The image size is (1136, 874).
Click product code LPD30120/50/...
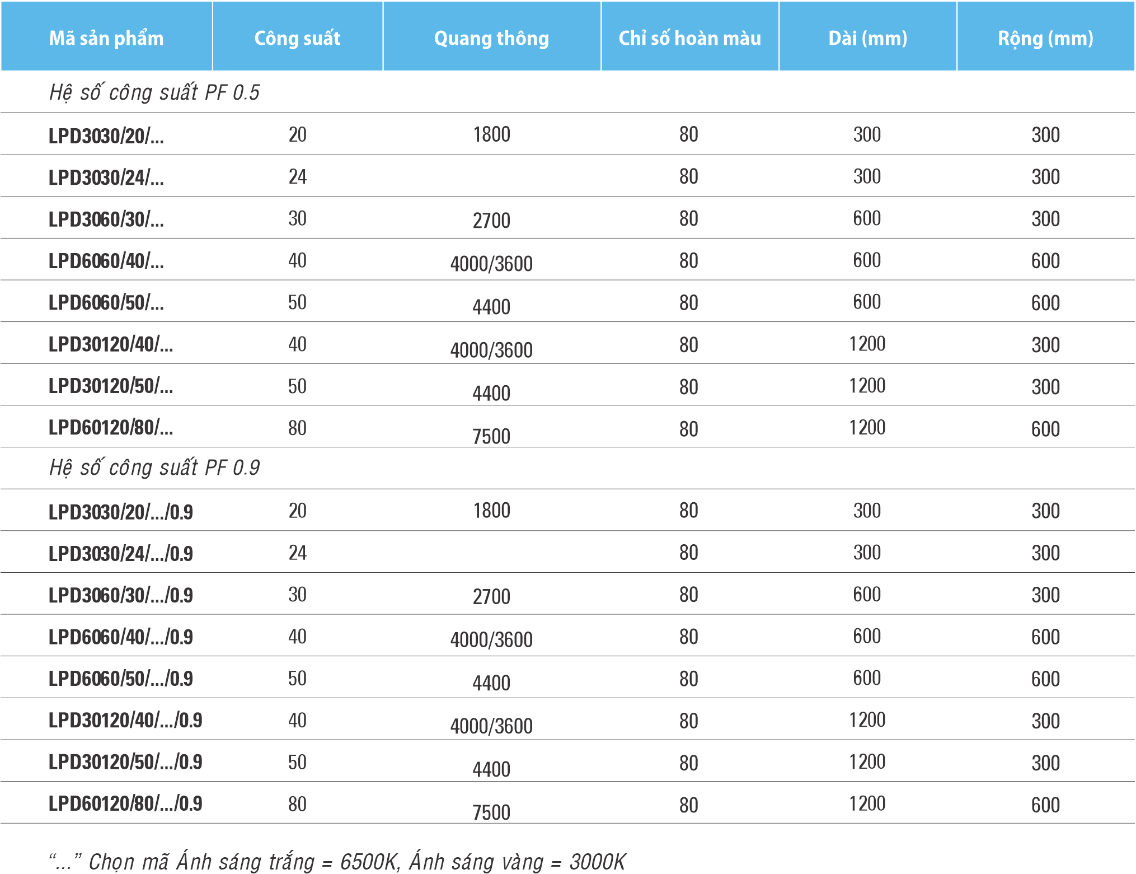pos(111,386)
